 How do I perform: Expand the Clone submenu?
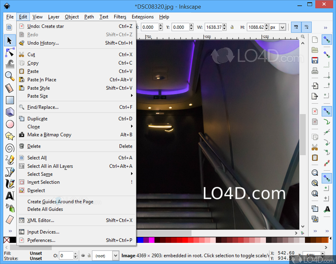pyautogui.click(x=76, y=127)
